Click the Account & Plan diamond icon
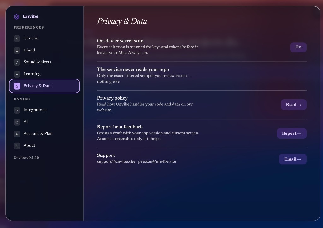This screenshot has width=323, height=228. [17, 134]
